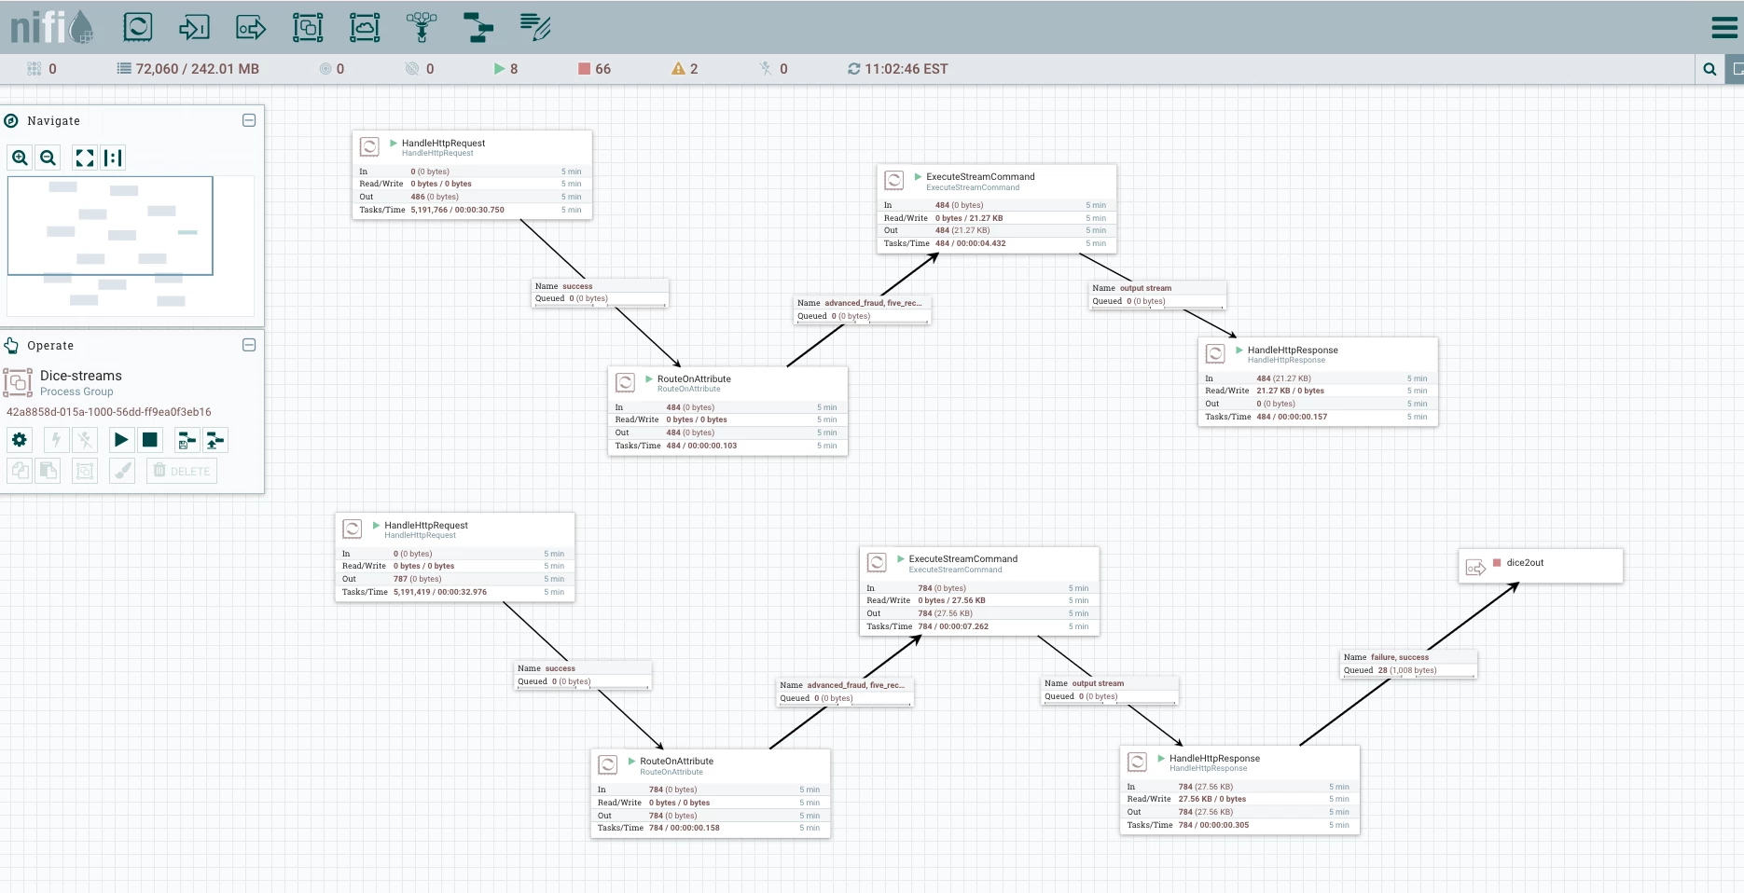Click the stopped components count 66
1744x893 pixels.
tap(594, 69)
